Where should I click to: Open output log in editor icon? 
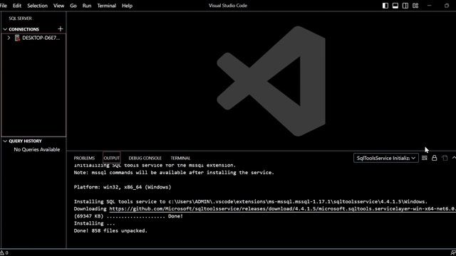(x=445, y=158)
